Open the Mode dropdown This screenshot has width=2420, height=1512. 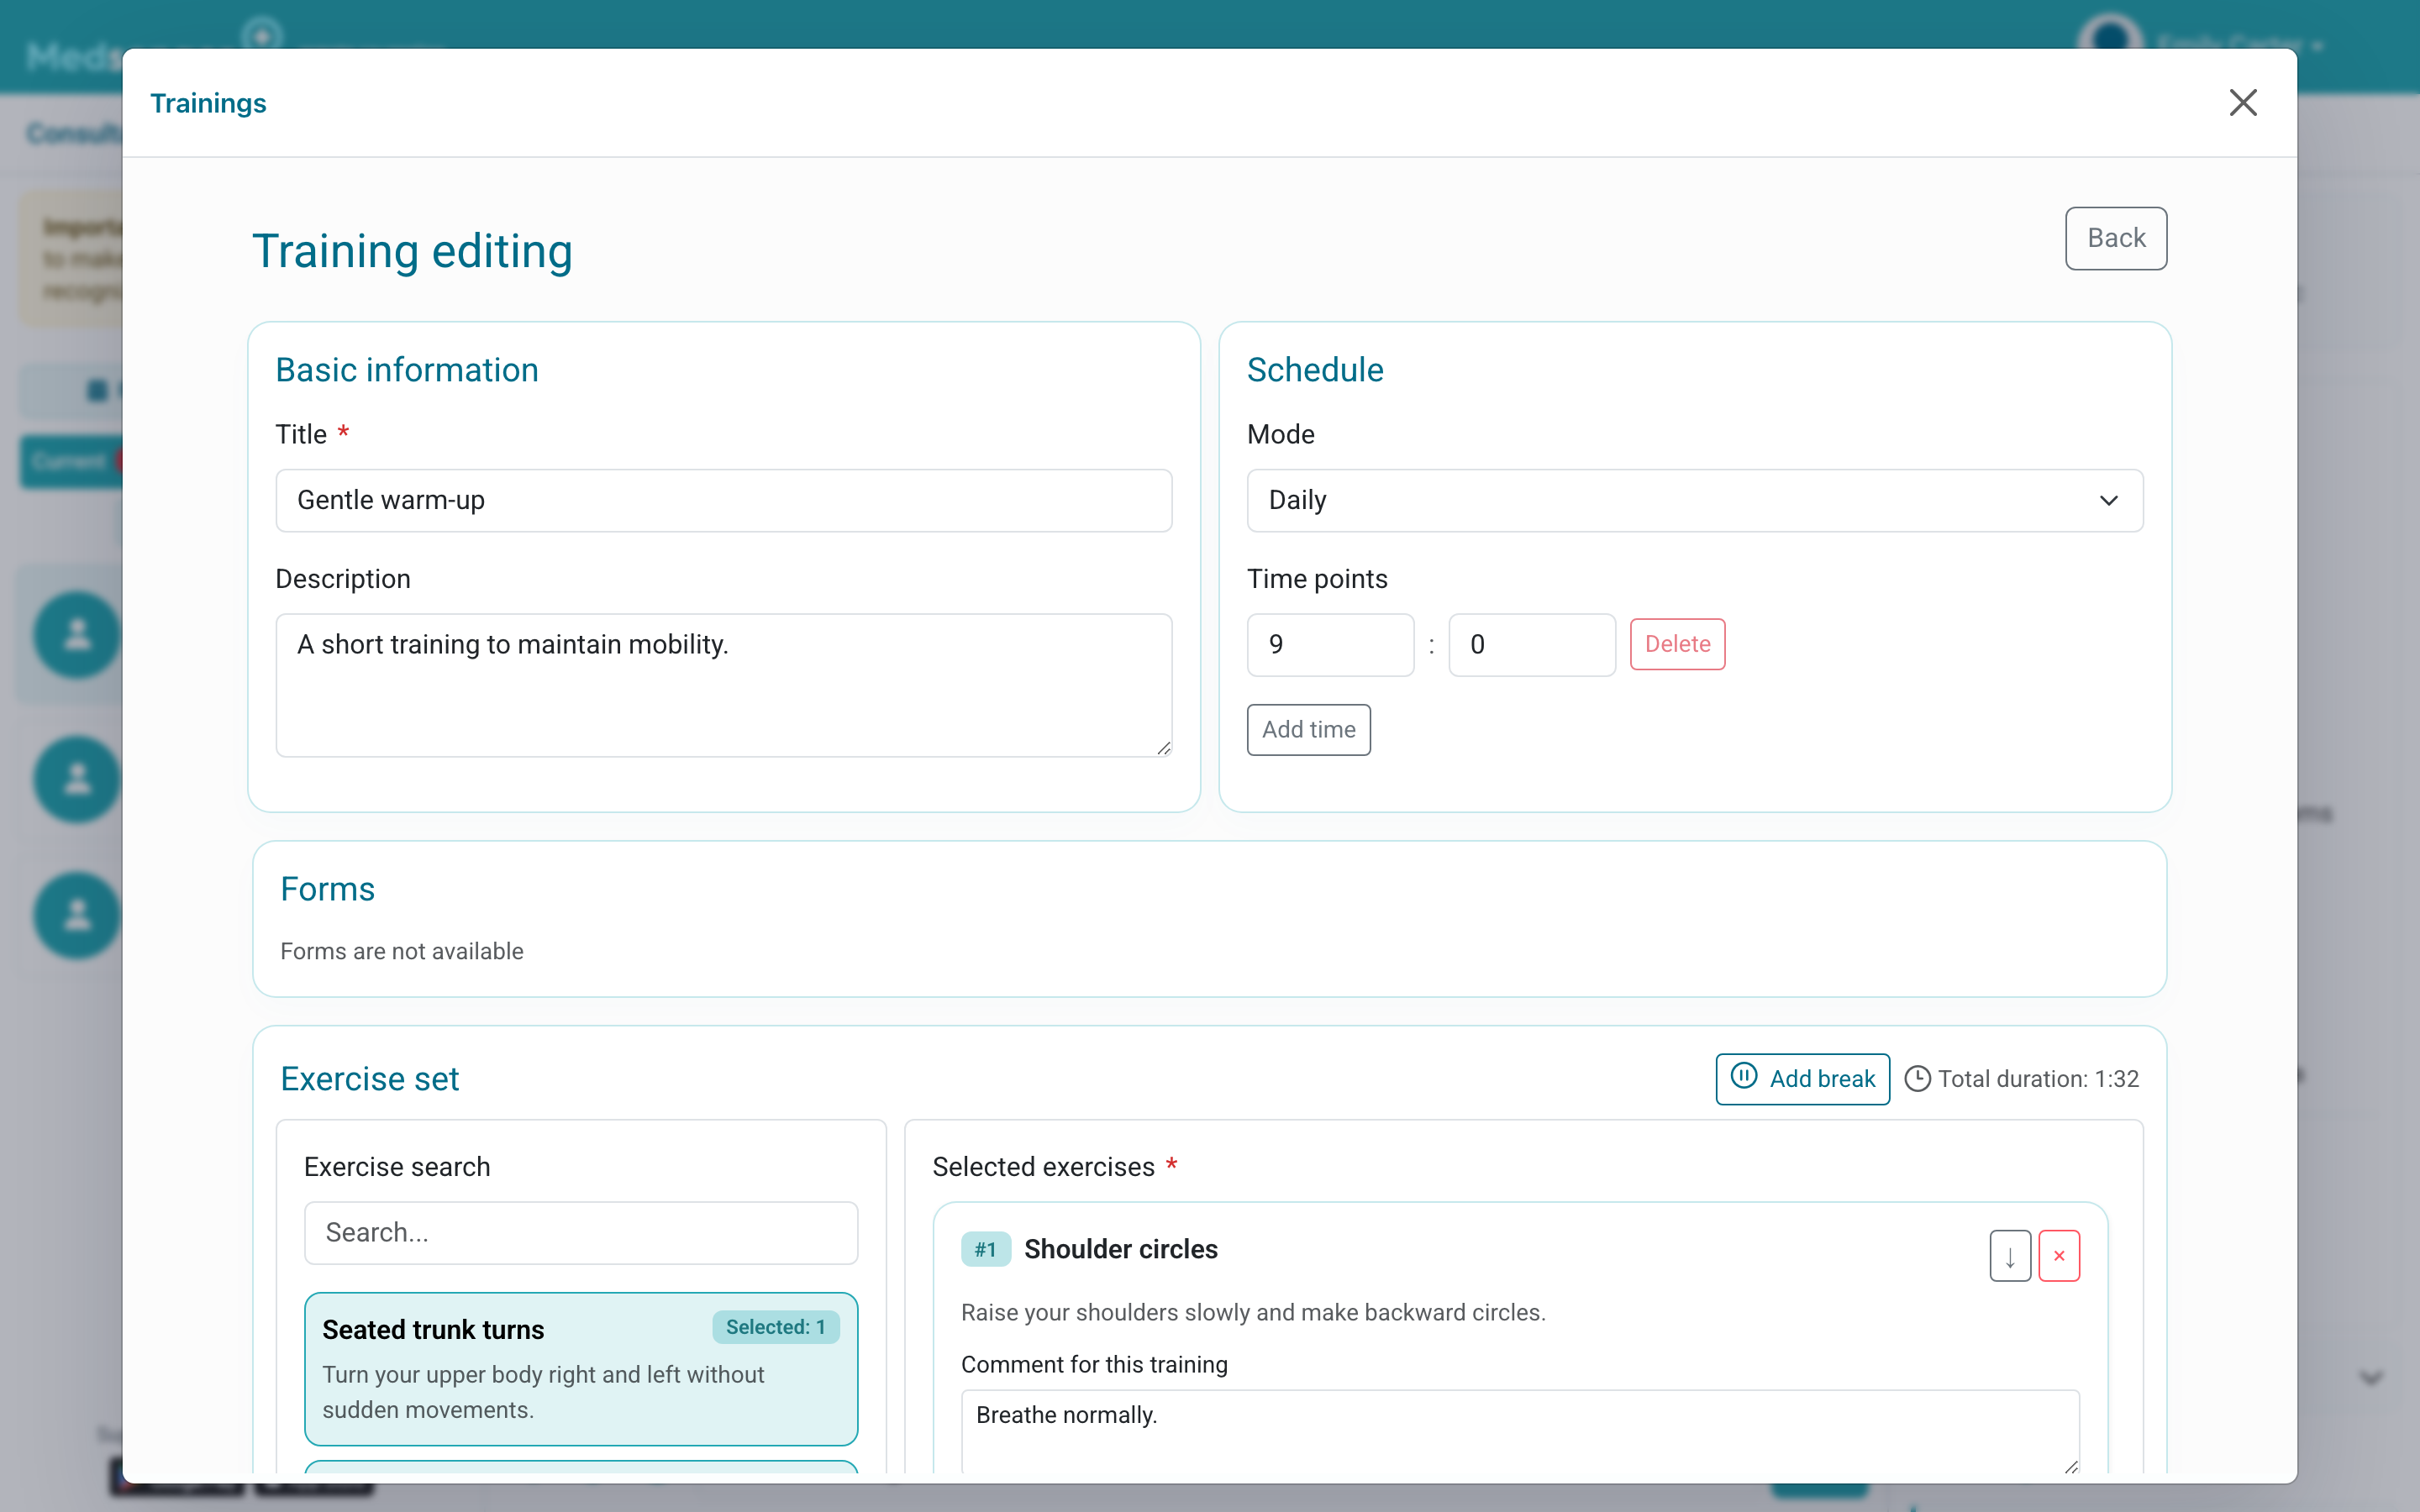point(1695,500)
